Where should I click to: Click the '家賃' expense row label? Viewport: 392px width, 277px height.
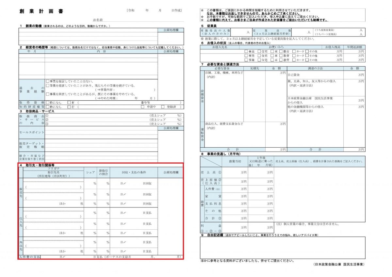pos(213,197)
